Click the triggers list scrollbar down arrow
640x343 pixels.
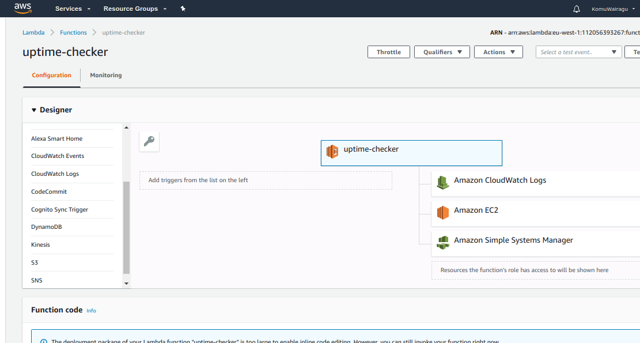click(127, 283)
